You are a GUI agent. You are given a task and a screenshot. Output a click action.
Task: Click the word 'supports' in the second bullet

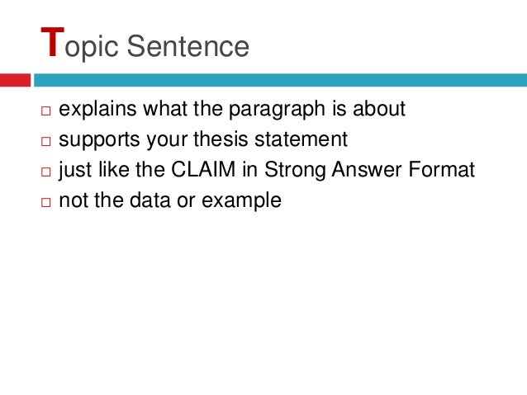(99, 140)
